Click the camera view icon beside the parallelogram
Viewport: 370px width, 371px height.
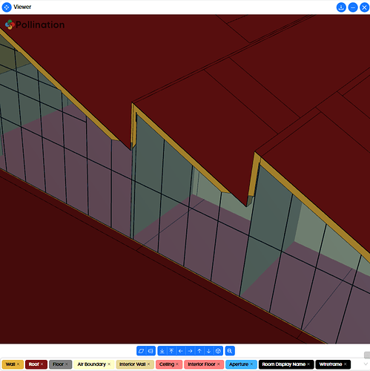(x=151, y=351)
